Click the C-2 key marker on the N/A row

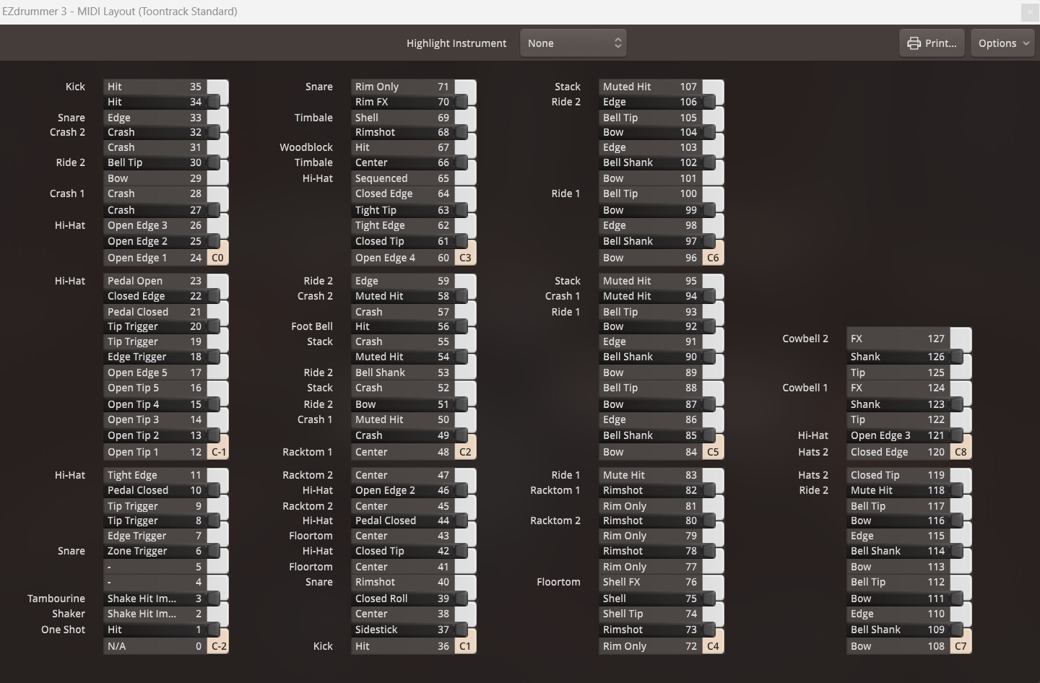pyautogui.click(x=217, y=645)
